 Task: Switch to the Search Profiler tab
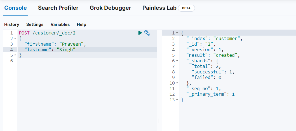pos(58,8)
